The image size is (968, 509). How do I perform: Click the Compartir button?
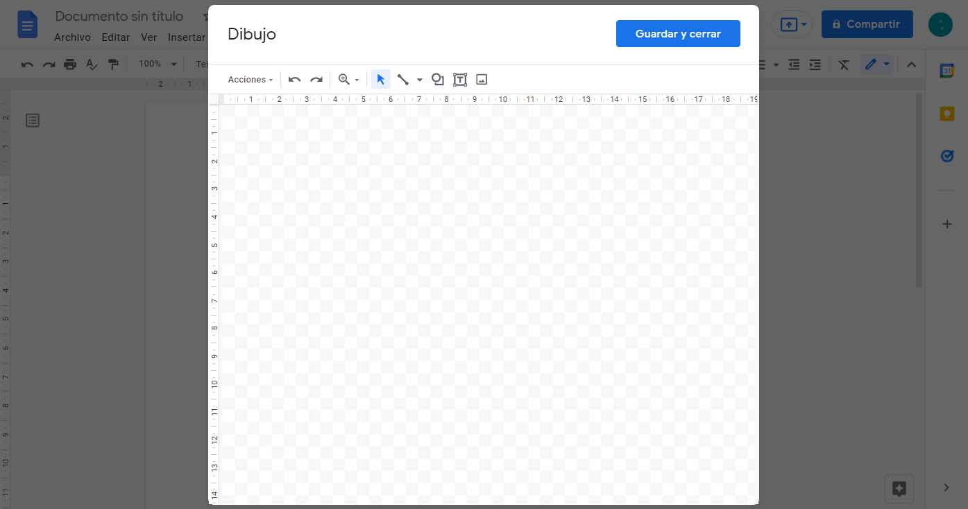click(867, 24)
